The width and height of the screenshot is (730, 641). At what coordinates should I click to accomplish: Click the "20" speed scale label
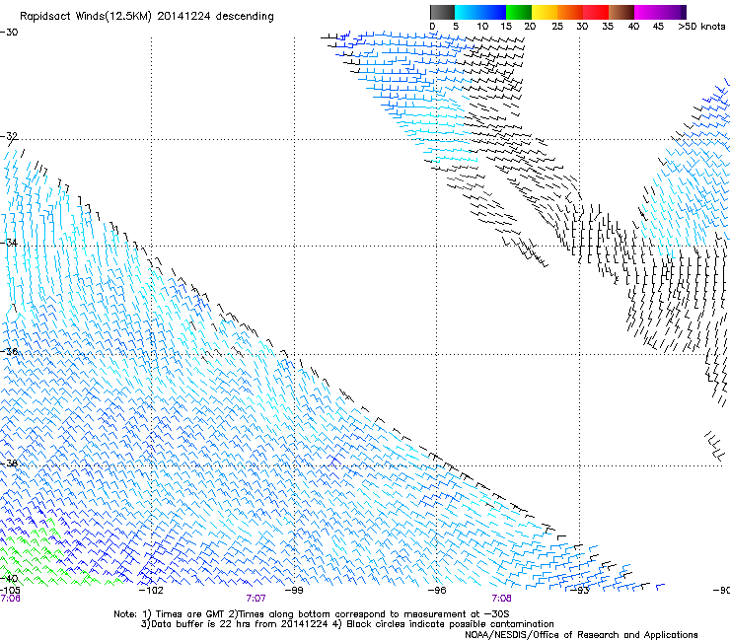point(530,27)
